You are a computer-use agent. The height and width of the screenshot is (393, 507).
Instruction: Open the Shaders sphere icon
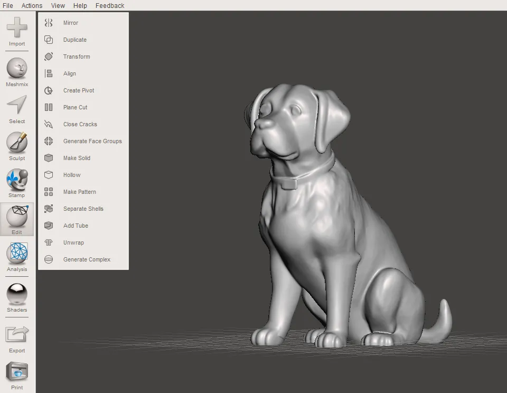click(17, 294)
